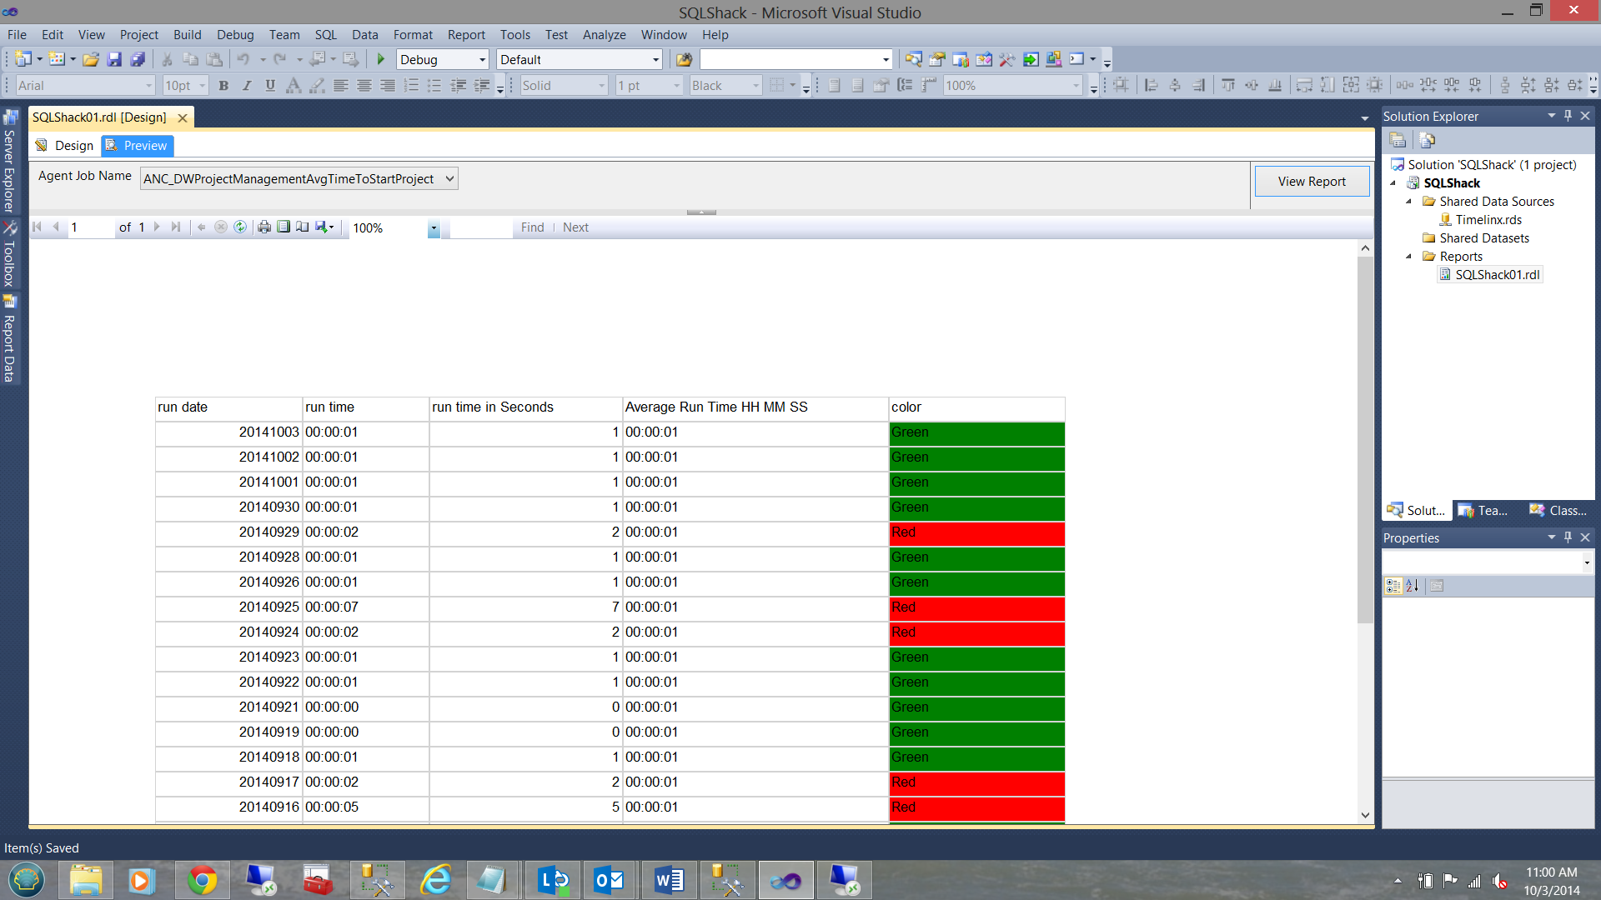Toggle Categorized view in Properties panel
This screenshot has width=1601, height=900.
(1393, 586)
